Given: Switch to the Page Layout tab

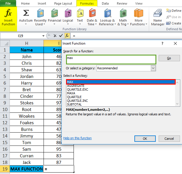Looking at the screenshot, I should pos(63,3).
